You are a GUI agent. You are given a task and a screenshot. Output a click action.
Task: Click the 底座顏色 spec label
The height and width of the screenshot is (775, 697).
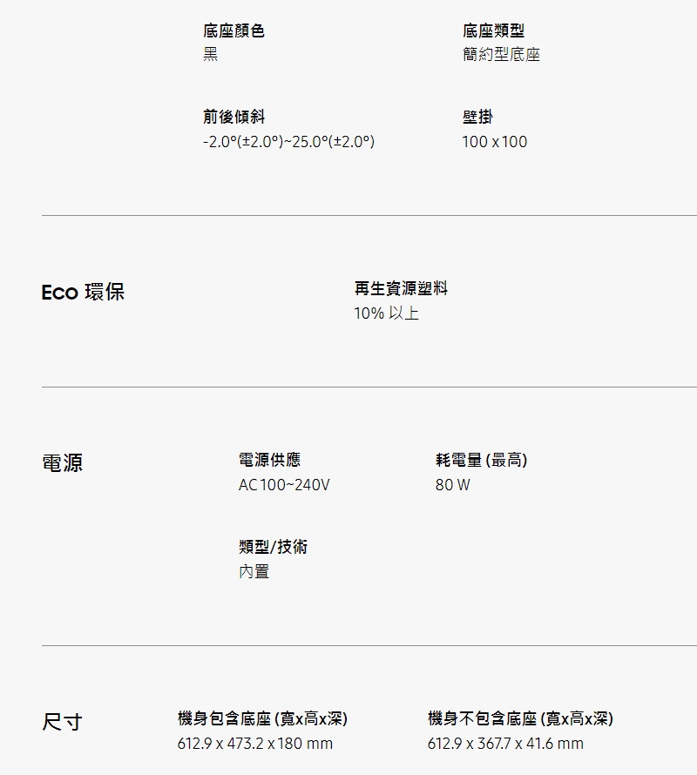[x=233, y=31]
